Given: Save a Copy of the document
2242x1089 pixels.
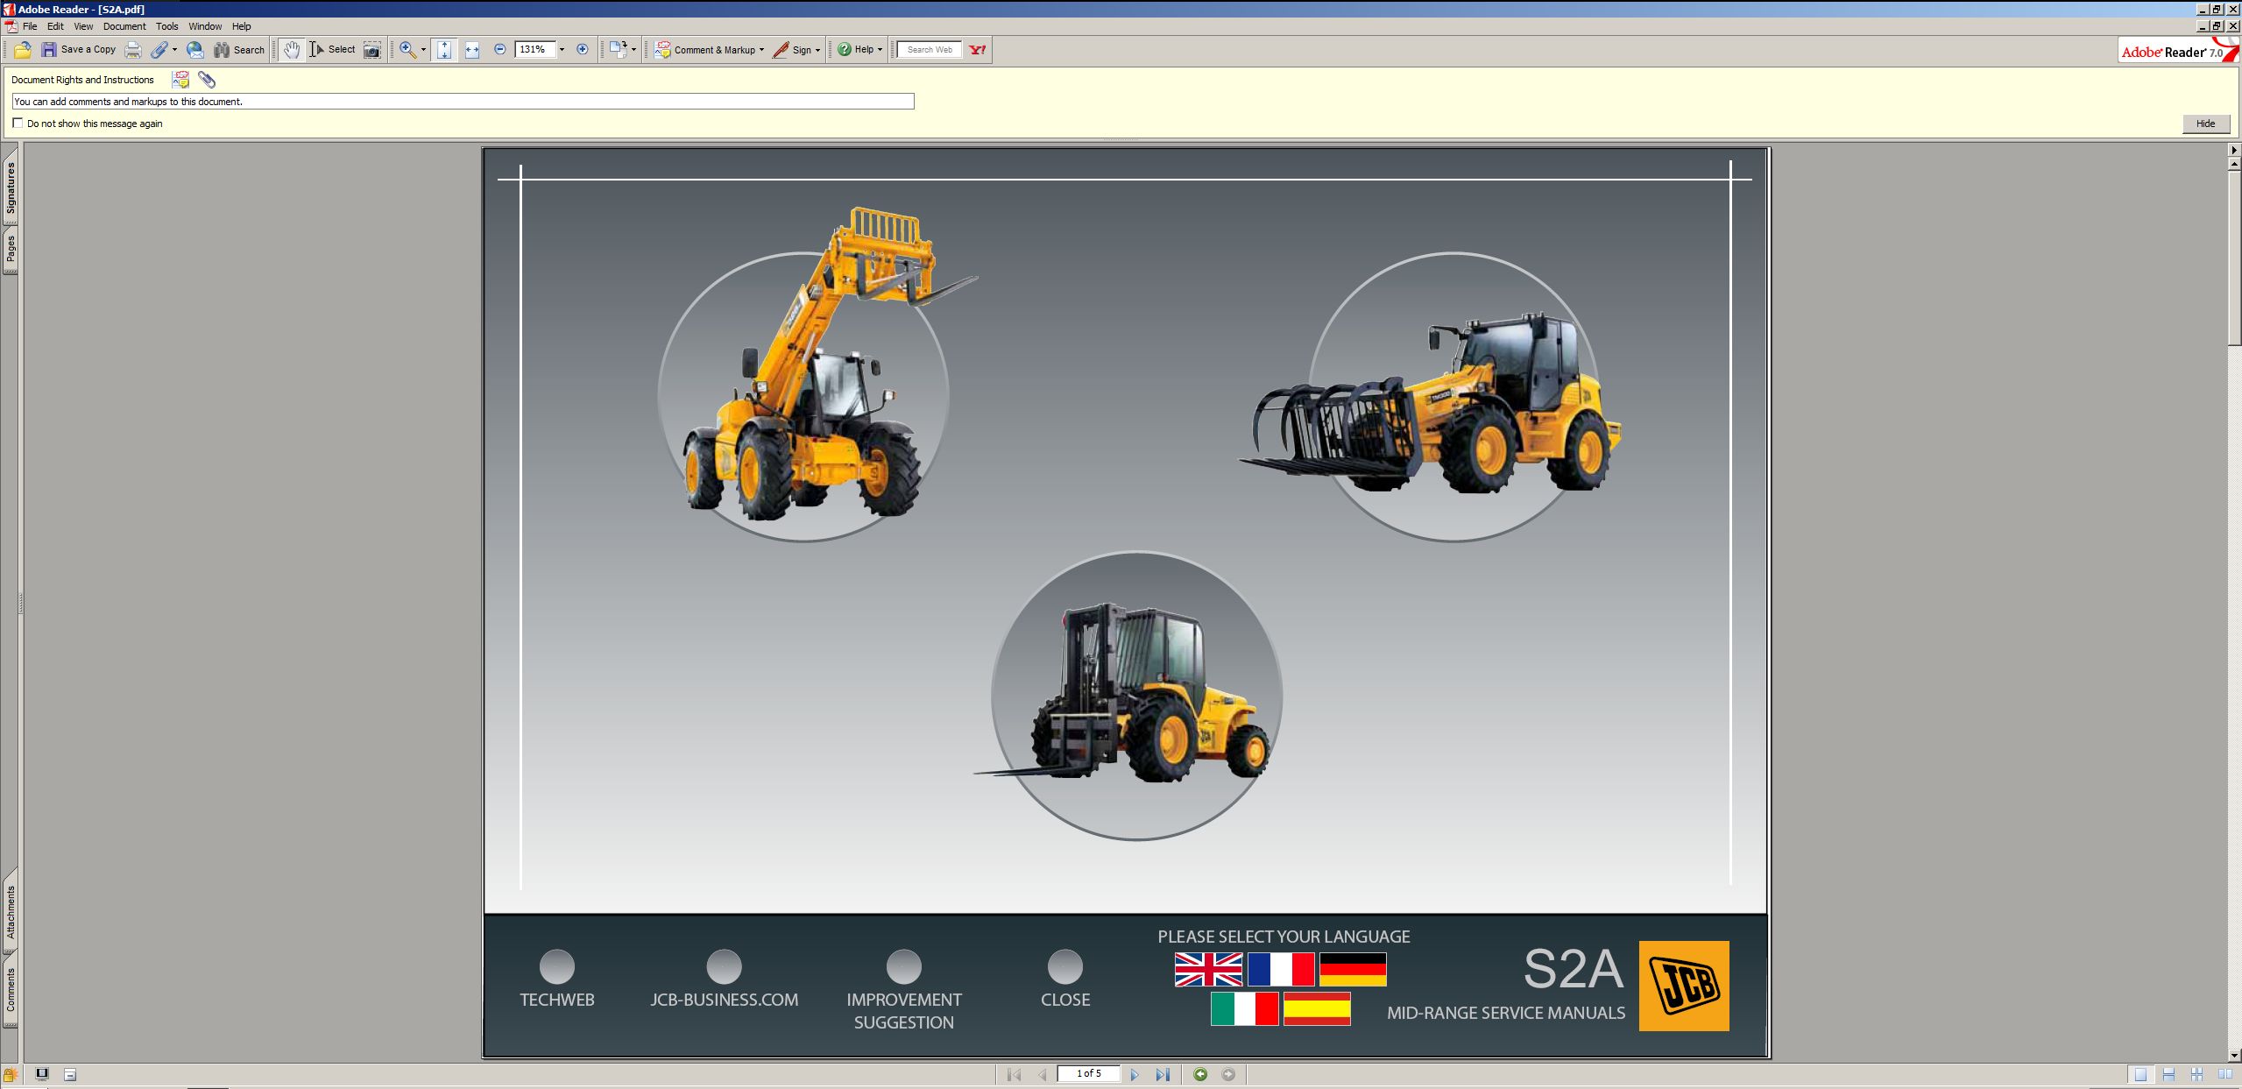Looking at the screenshot, I should (80, 50).
